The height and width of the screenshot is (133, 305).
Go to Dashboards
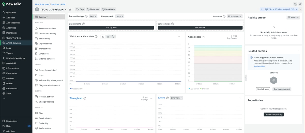(x=12, y=33)
